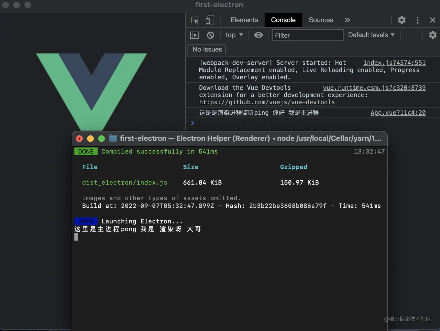Switch to the Elements tab
The height and width of the screenshot is (331, 440).
pyautogui.click(x=244, y=20)
